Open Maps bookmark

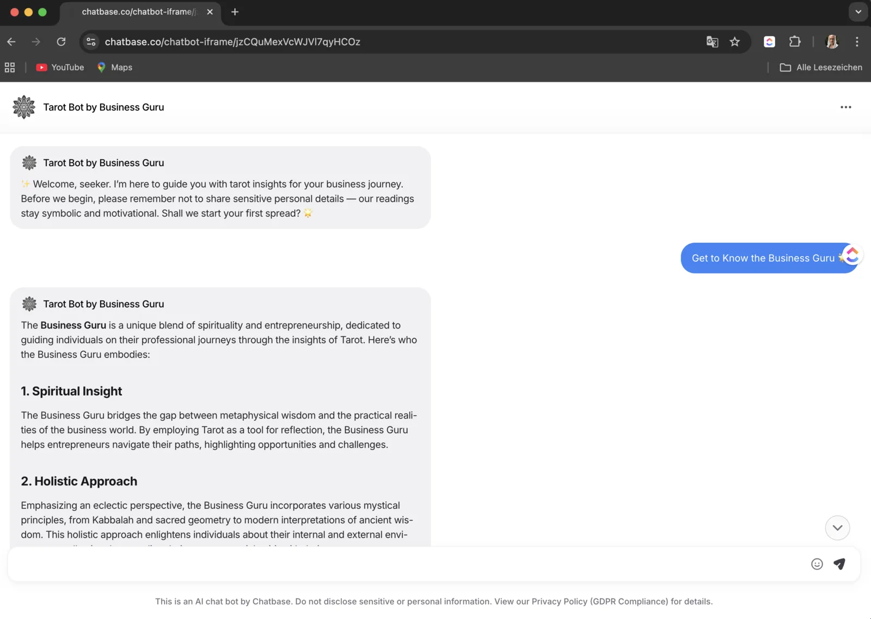point(115,68)
